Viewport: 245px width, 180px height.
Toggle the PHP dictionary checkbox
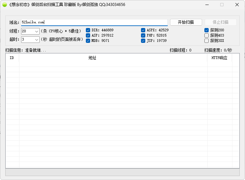143,35
